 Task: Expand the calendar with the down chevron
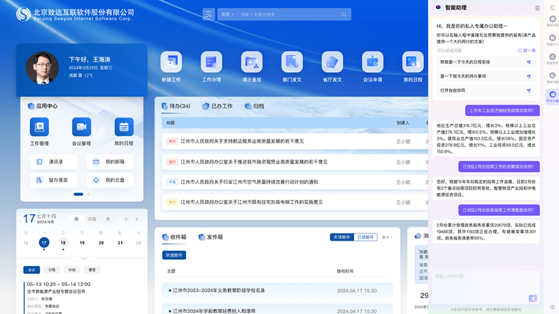(x=83, y=258)
